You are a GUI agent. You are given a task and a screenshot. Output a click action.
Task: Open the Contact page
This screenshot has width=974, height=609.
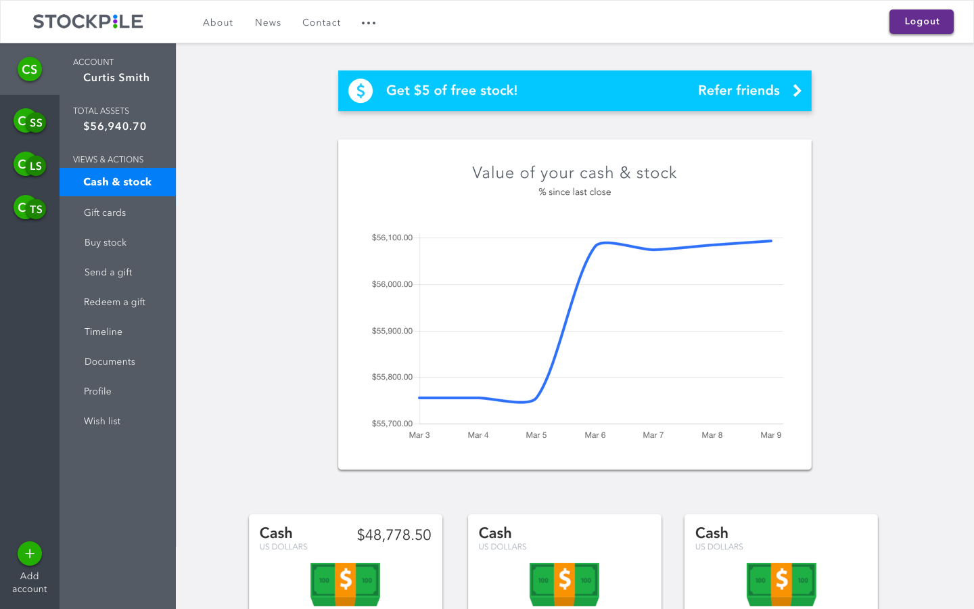point(321,23)
